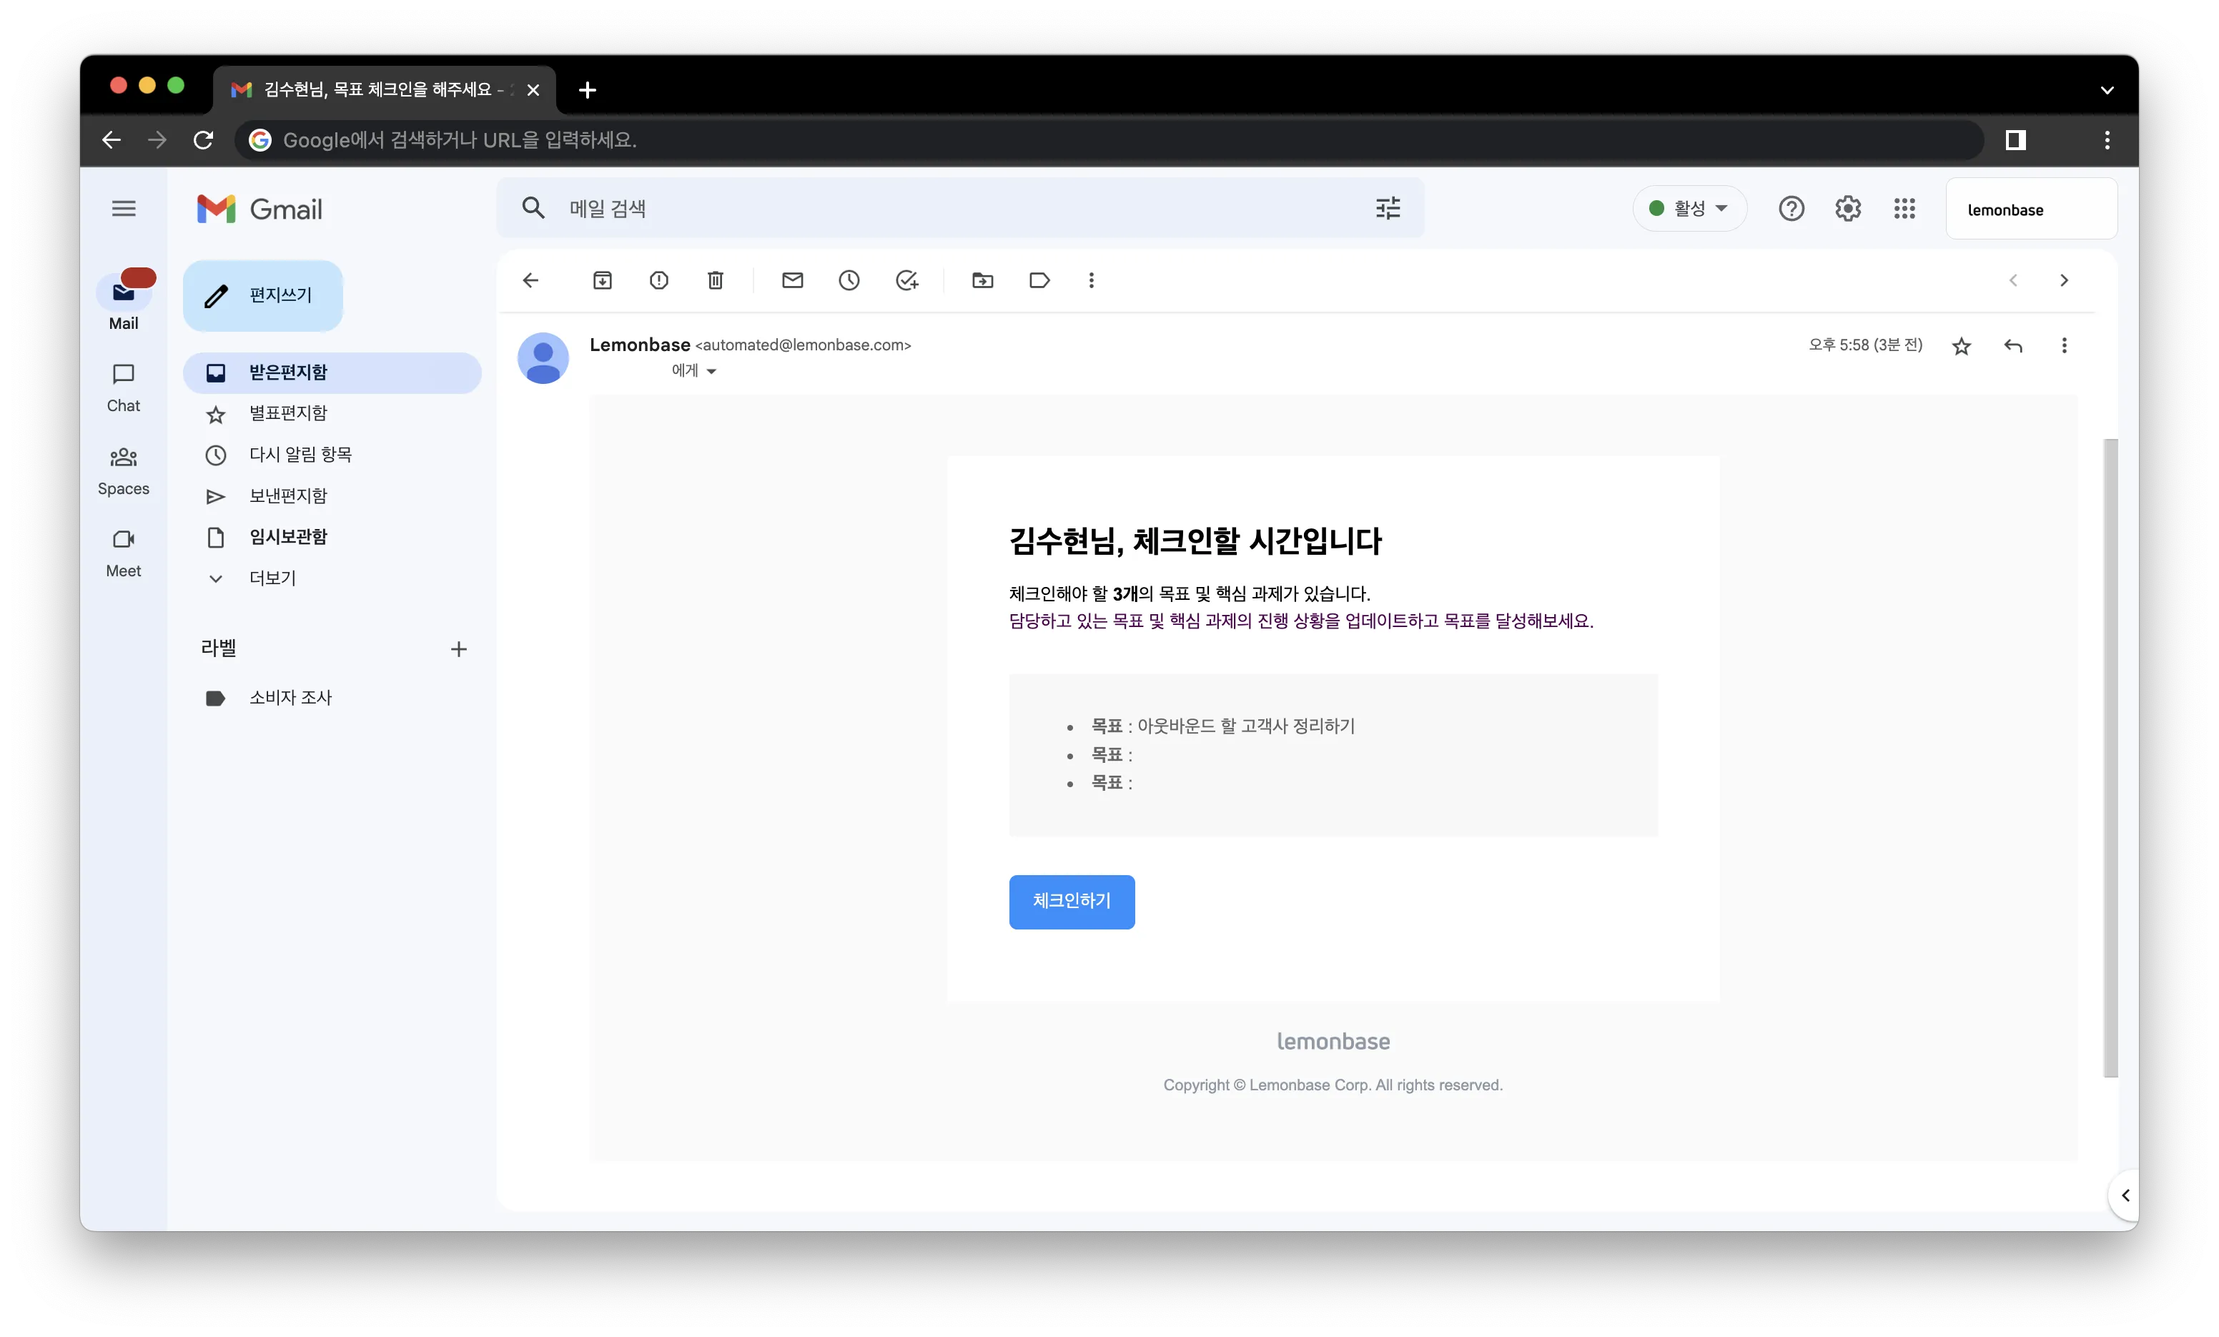Open the active status dropdown
This screenshot has width=2219, height=1337.
click(1689, 209)
